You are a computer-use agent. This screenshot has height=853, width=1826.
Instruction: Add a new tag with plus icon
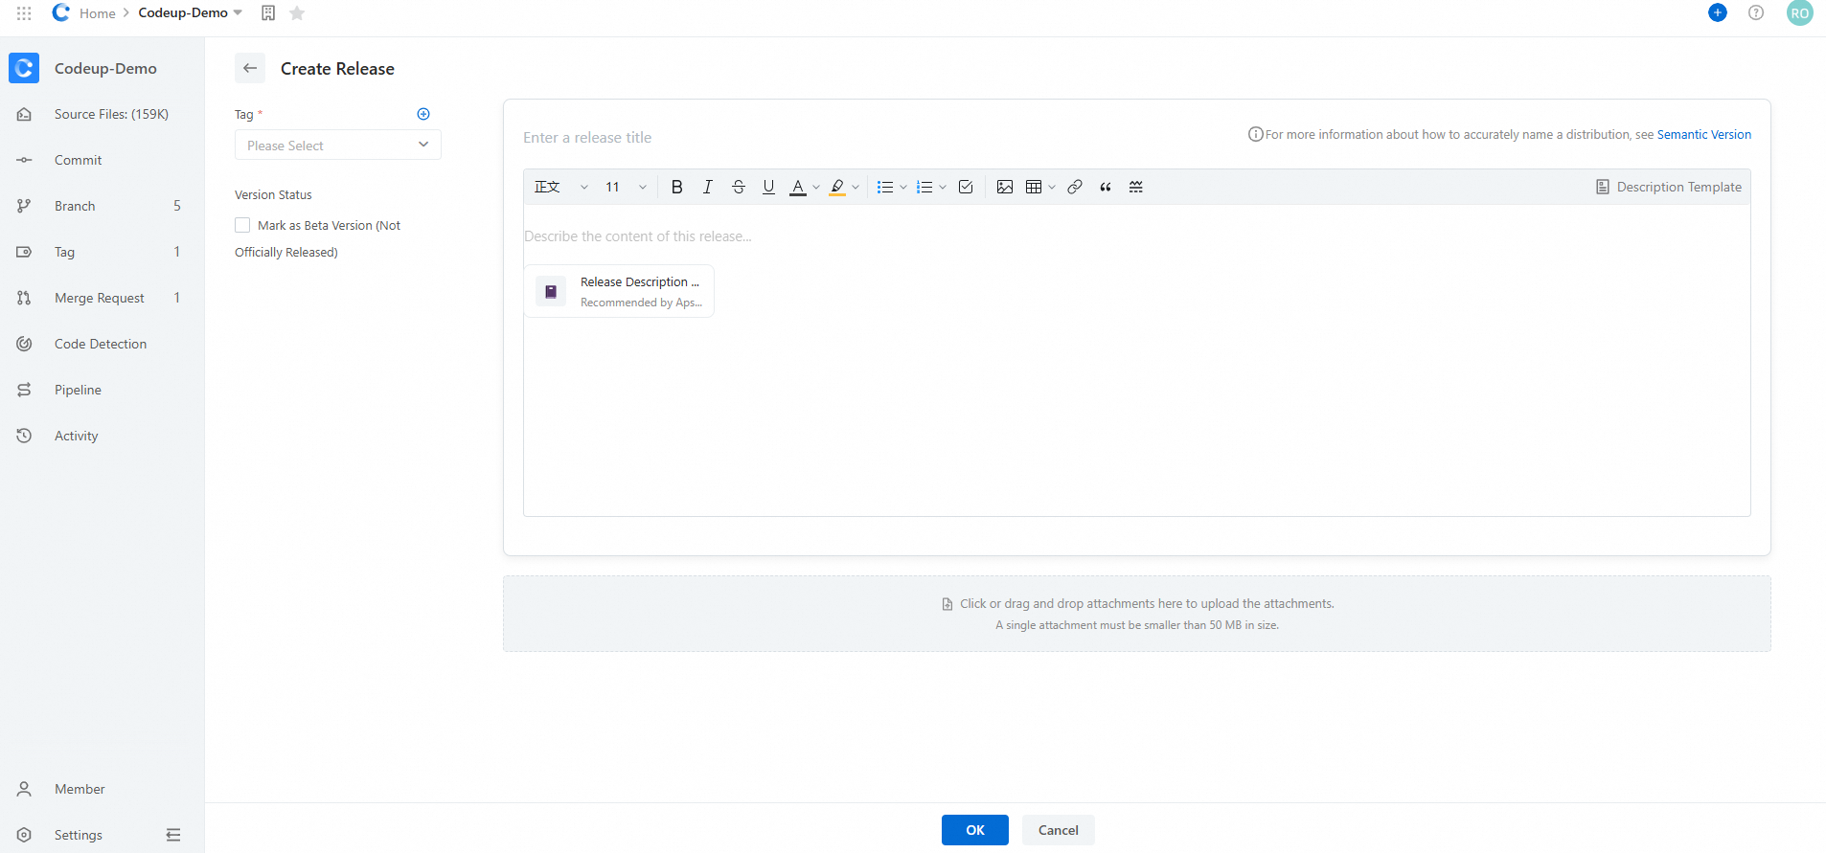tap(423, 114)
